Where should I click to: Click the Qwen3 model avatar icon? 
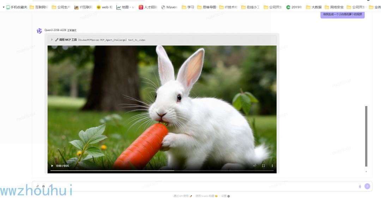tap(40, 31)
